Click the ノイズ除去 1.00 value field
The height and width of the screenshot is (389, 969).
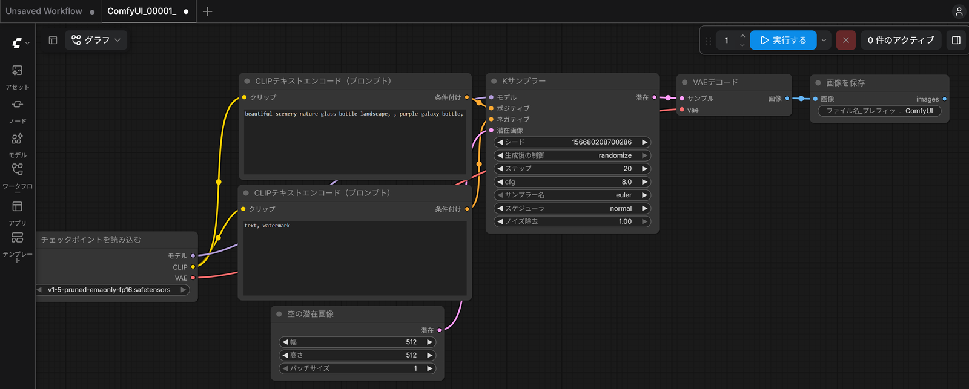572,222
